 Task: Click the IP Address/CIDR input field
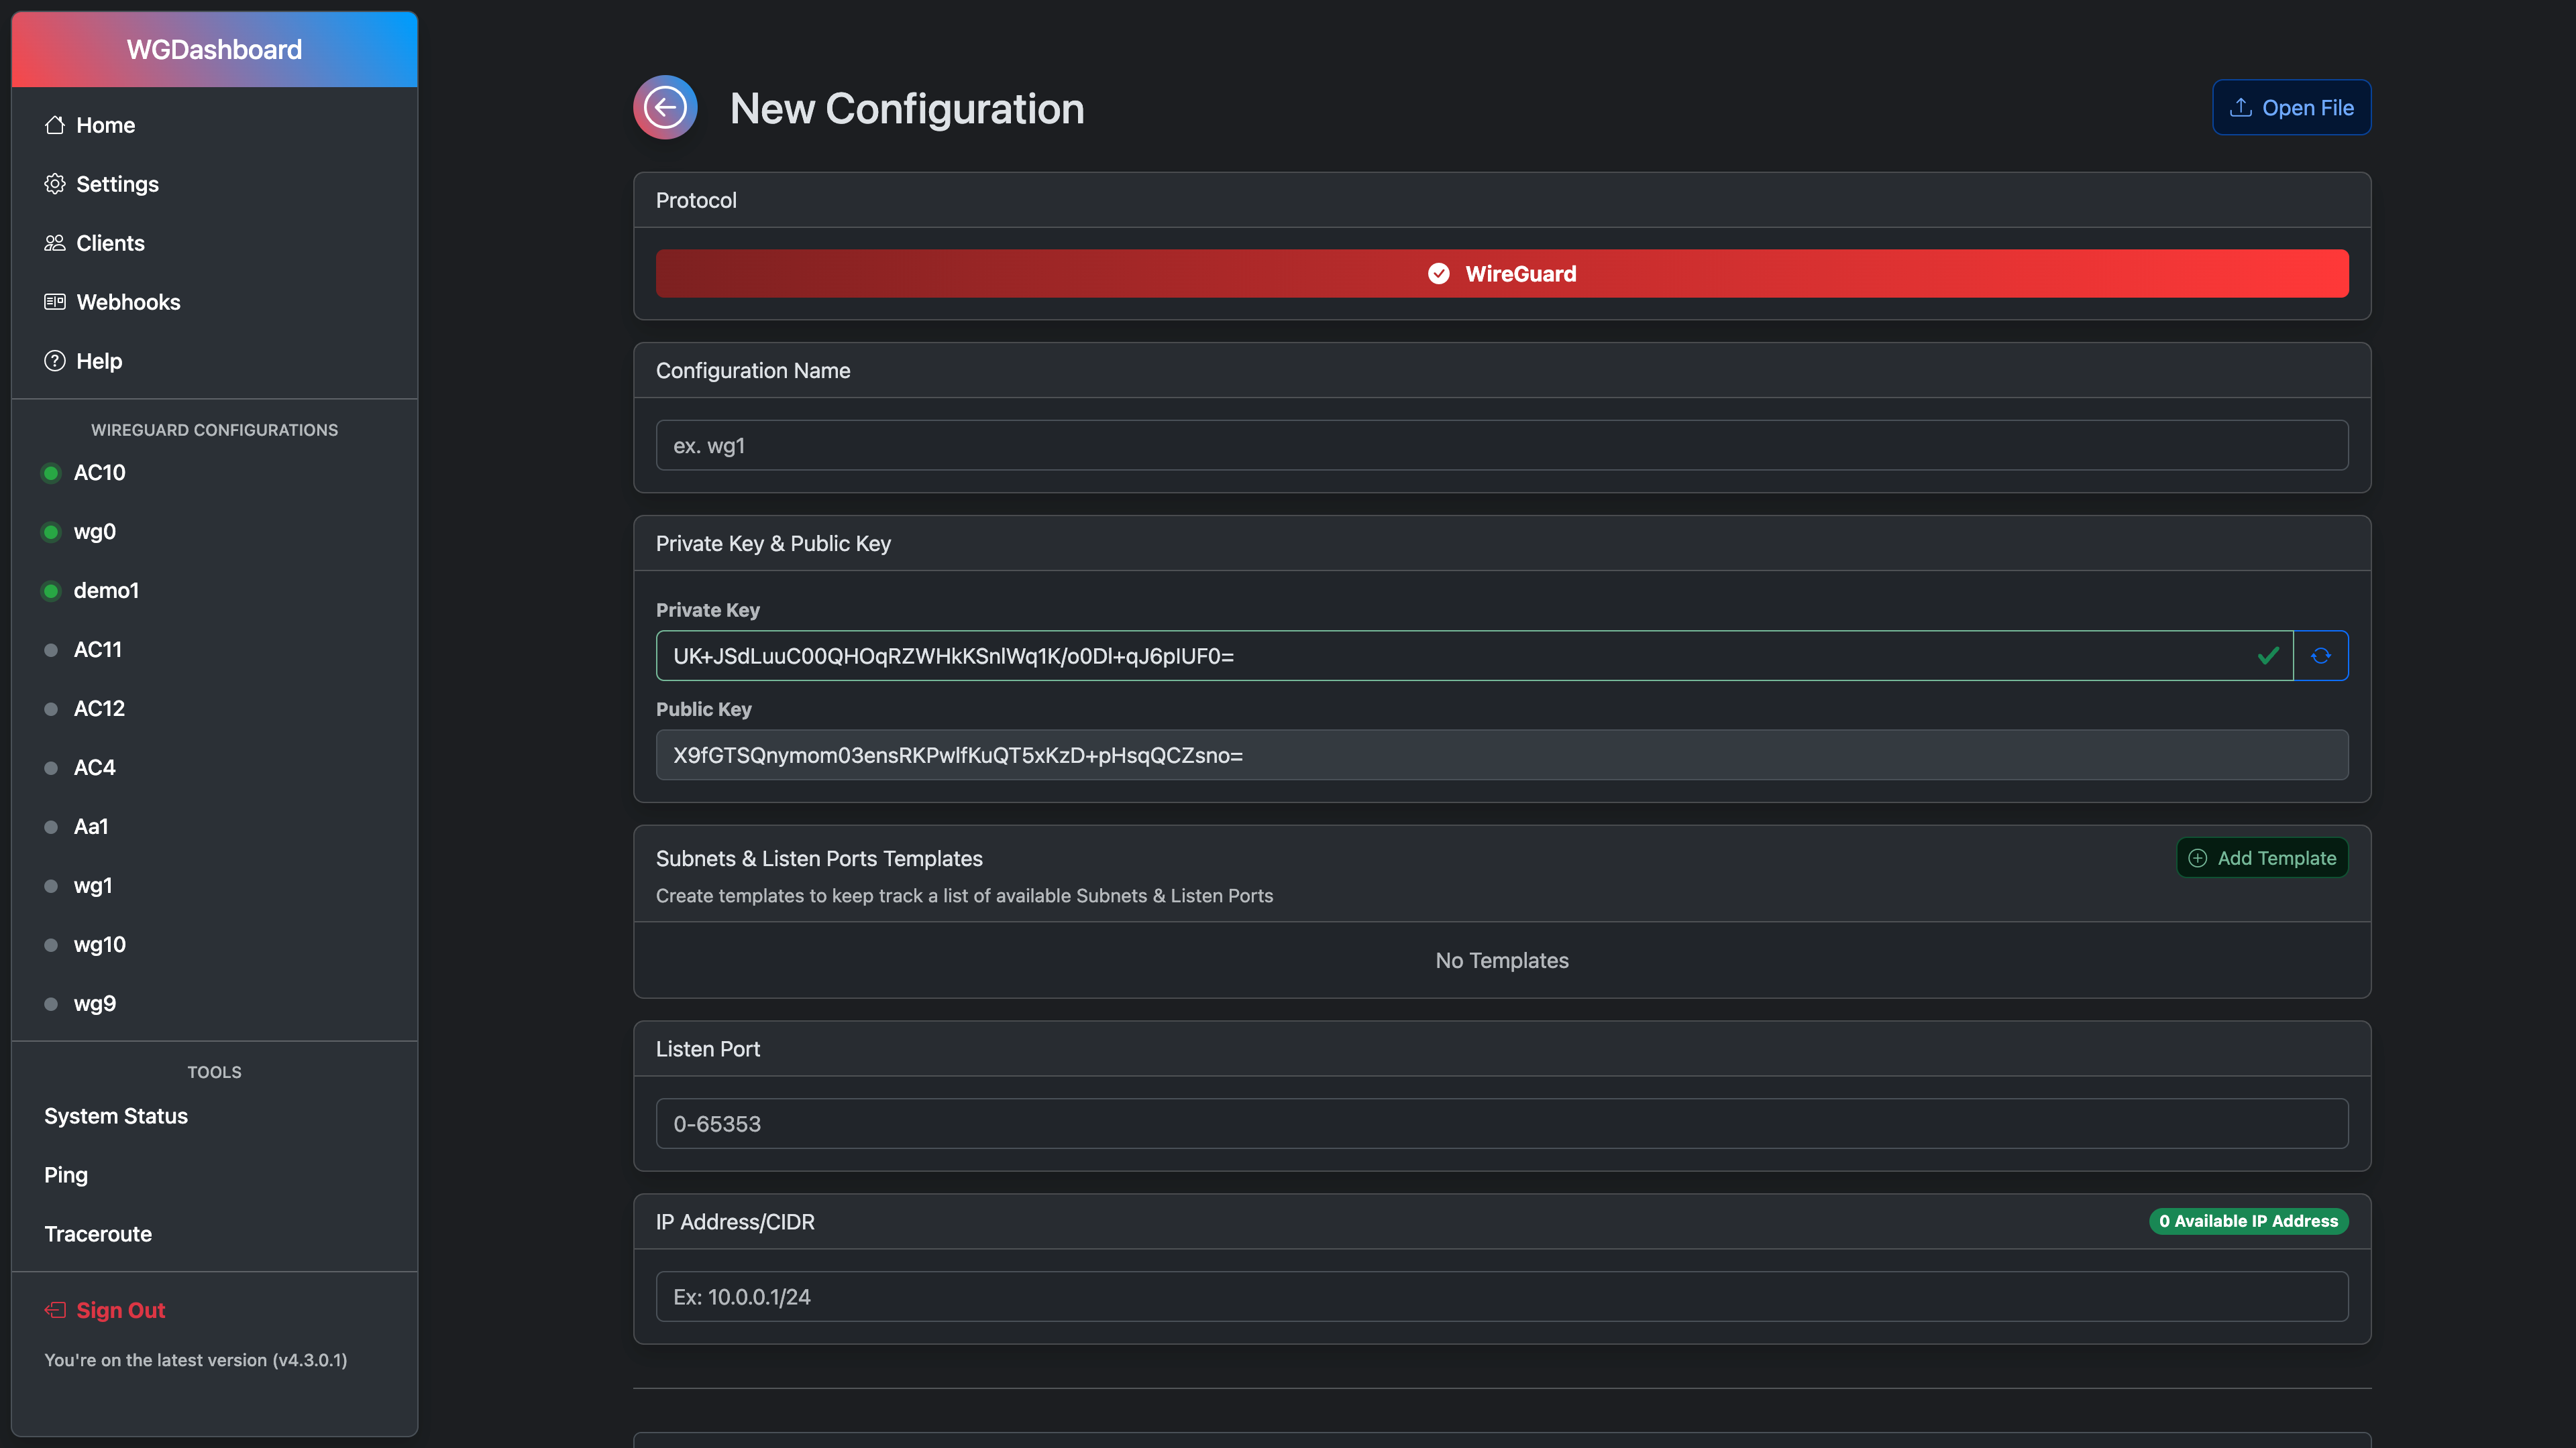1501,1297
